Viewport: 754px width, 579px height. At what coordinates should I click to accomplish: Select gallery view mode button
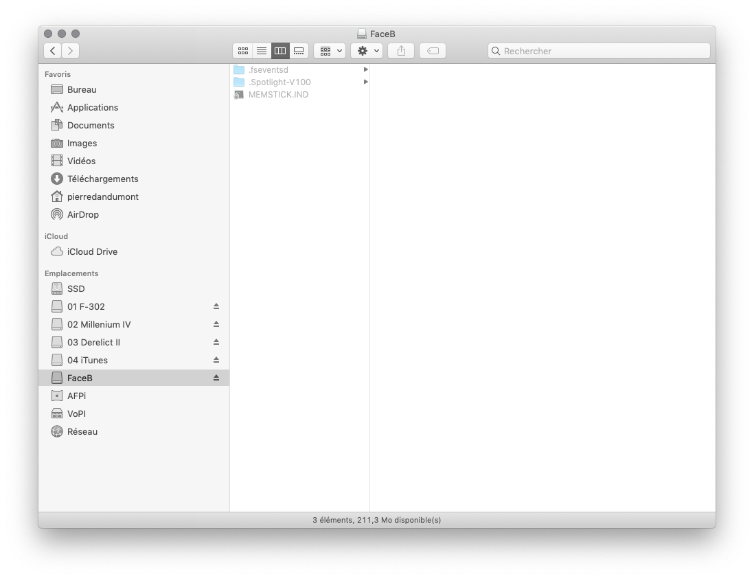pyautogui.click(x=299, y=51)
